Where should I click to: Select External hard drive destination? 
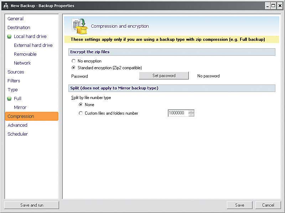coord(33,45)
